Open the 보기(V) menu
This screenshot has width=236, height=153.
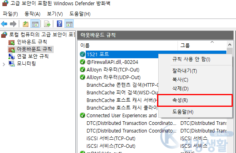click(55, 14)
